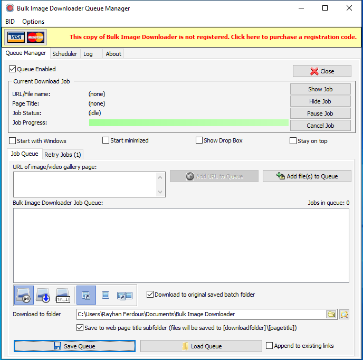
Task: Click the 'Jobs in queue: 0' text
Action: pyautogui.click(x=329, y=203)
